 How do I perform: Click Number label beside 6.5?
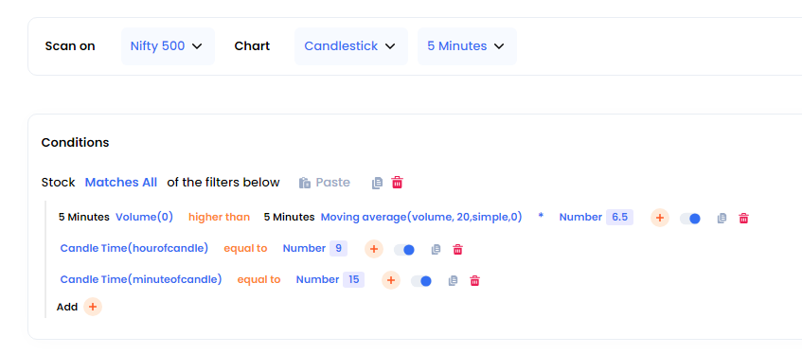580,218
